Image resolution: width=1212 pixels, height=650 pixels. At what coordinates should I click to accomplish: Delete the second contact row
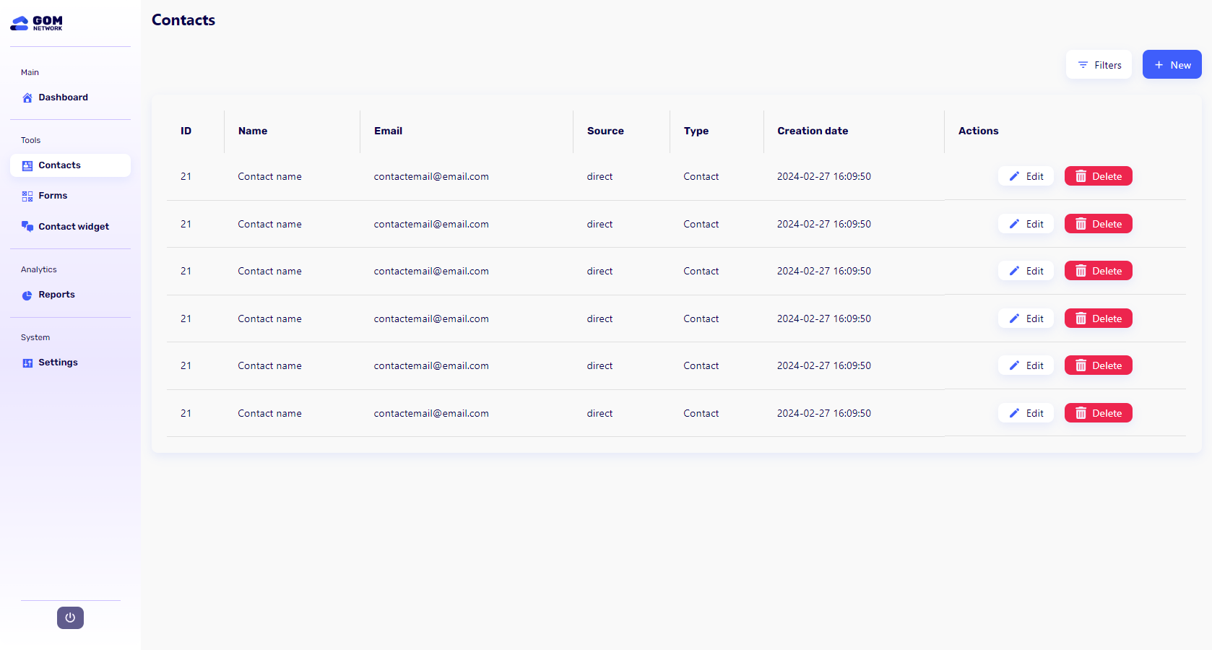click(1098, 224)
